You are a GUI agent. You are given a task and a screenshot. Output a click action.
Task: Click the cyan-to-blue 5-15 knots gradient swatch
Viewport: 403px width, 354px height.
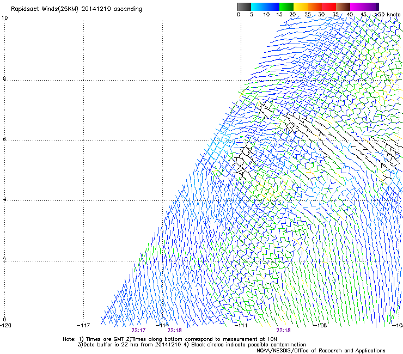point(265,7)
